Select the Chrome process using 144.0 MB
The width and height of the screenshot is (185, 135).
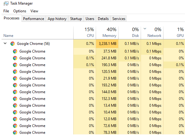(93, 92)
